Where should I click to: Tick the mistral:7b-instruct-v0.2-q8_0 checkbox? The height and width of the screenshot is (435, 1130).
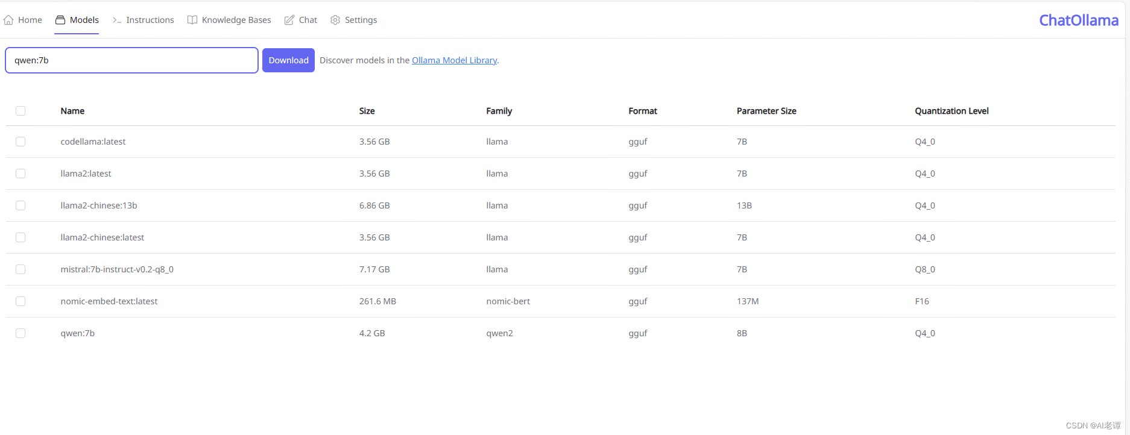pyautogui.click(x=21, y=269)
